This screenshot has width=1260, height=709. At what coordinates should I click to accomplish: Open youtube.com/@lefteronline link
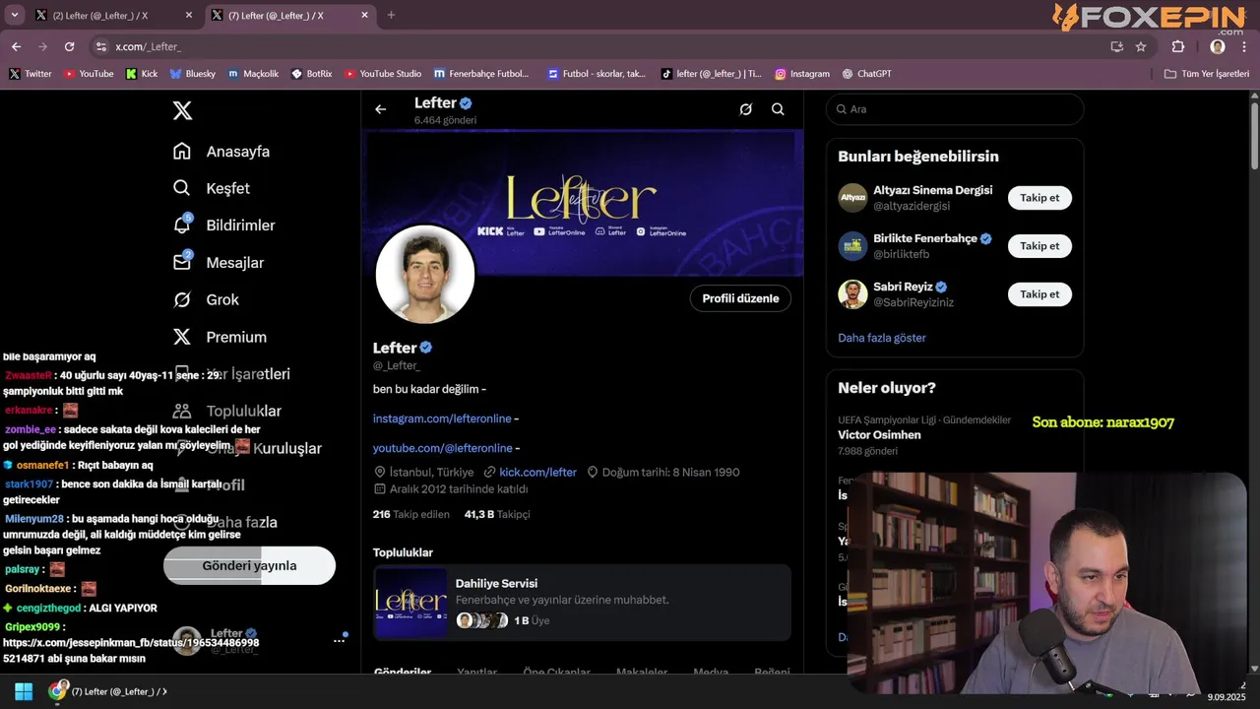click(442, 448)
